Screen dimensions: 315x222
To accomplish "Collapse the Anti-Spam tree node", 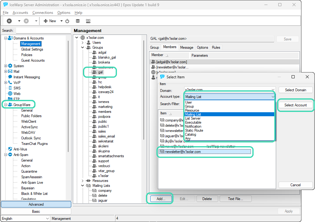I will (x=6, y=155).
